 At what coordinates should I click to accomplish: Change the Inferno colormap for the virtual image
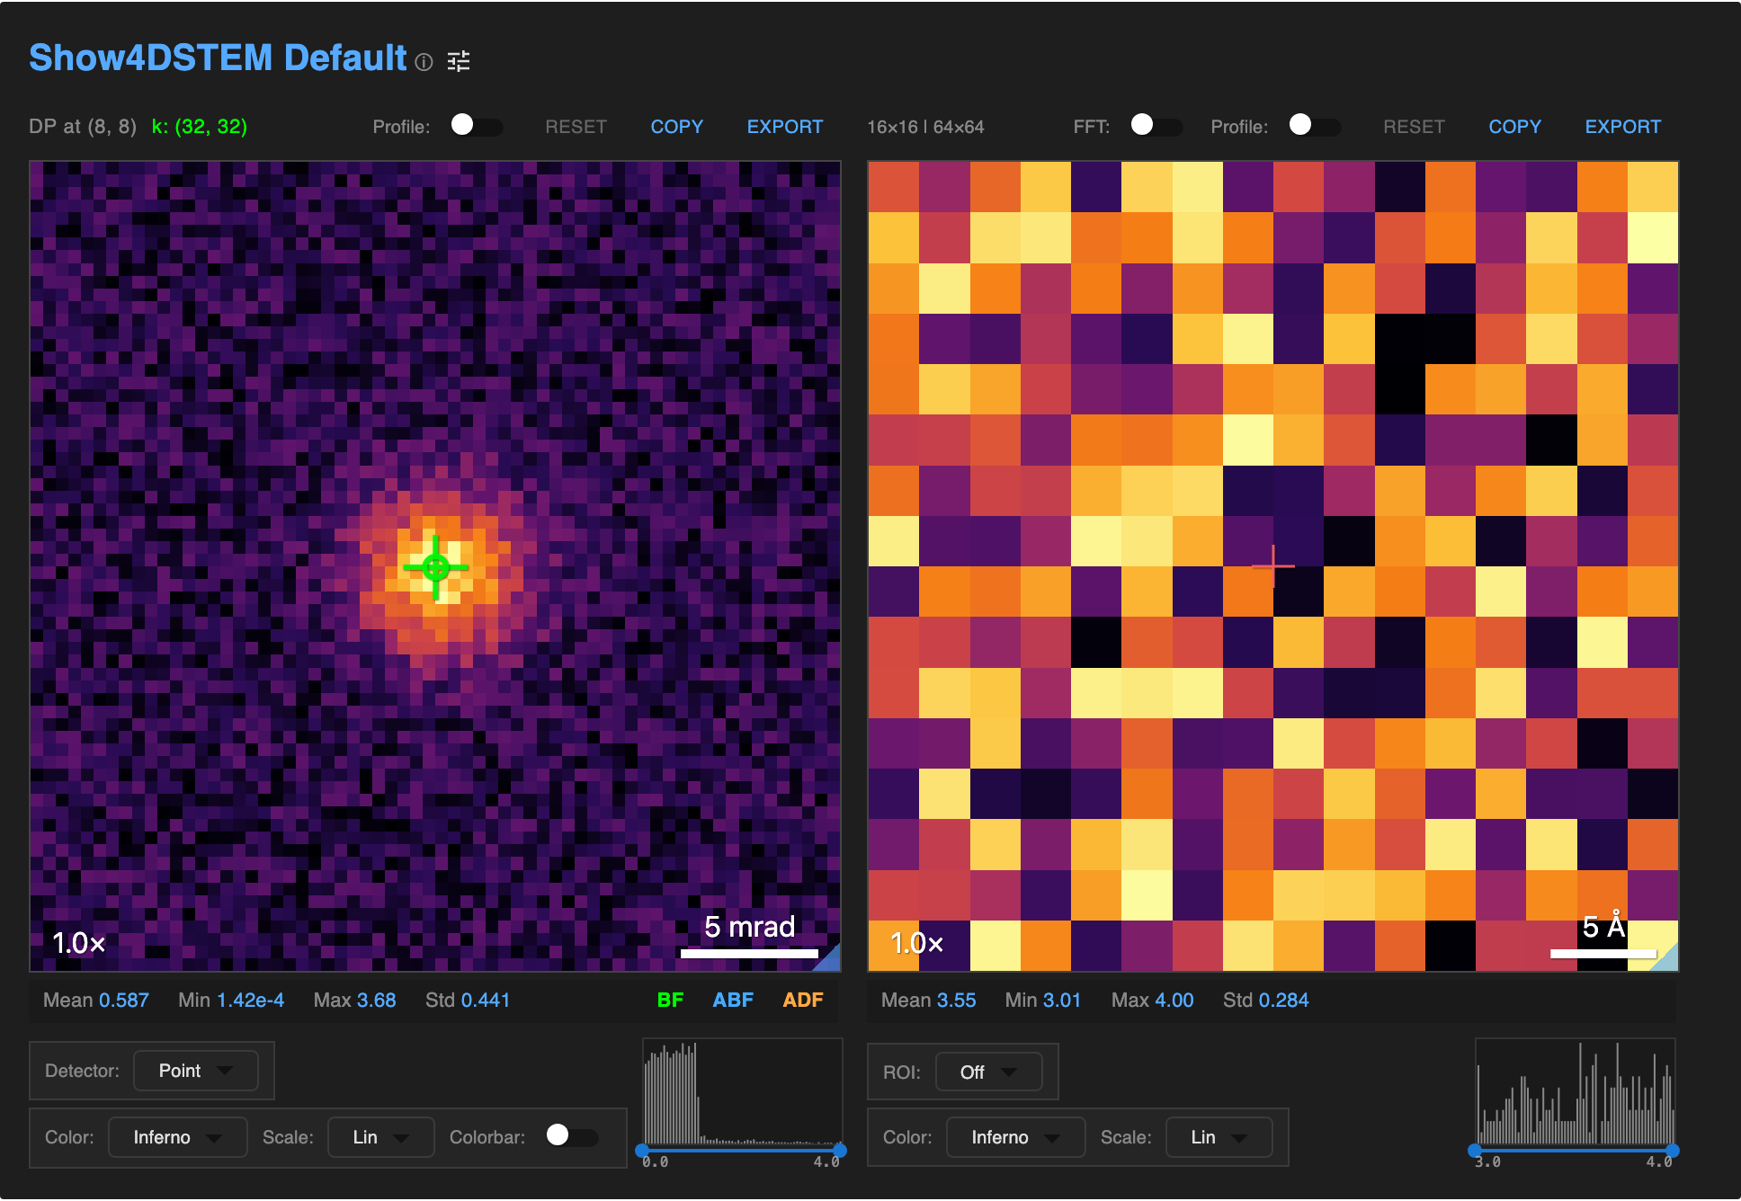coord(1014,1137)
